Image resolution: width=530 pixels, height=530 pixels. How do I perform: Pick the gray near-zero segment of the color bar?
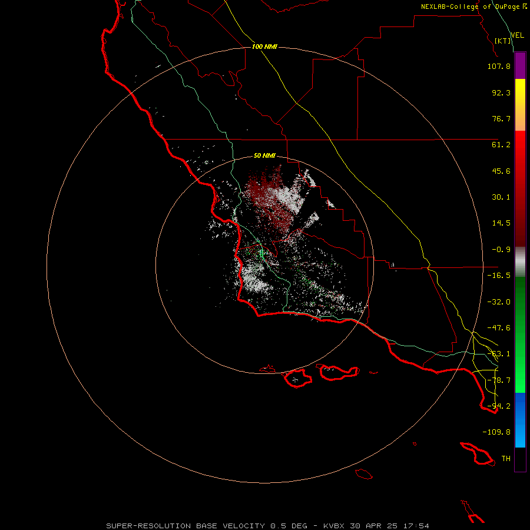point(520,261)
